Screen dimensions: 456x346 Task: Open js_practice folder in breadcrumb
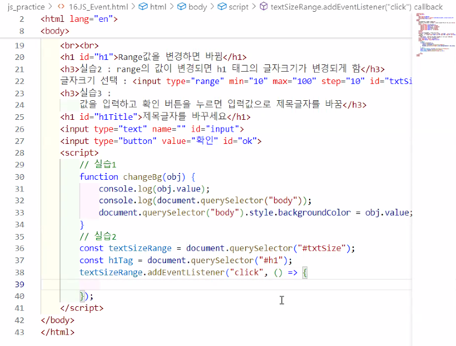click(26, 7)
